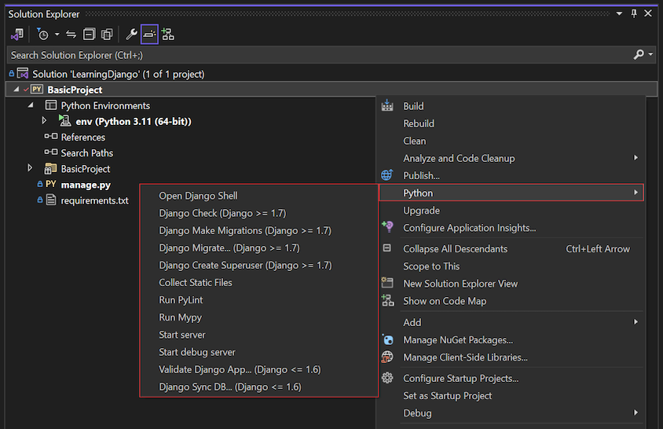Click the Pending Changes Filter clock icon

coord(43,35)
